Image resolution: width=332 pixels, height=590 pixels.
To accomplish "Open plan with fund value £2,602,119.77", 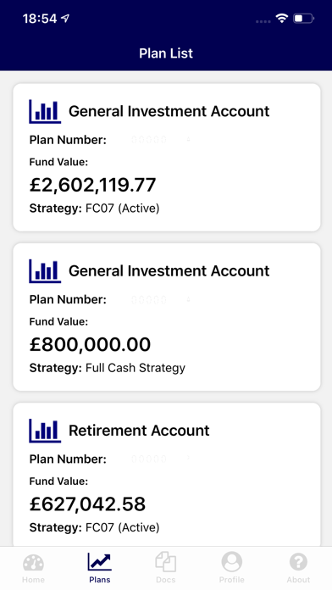I will point(167,158).
